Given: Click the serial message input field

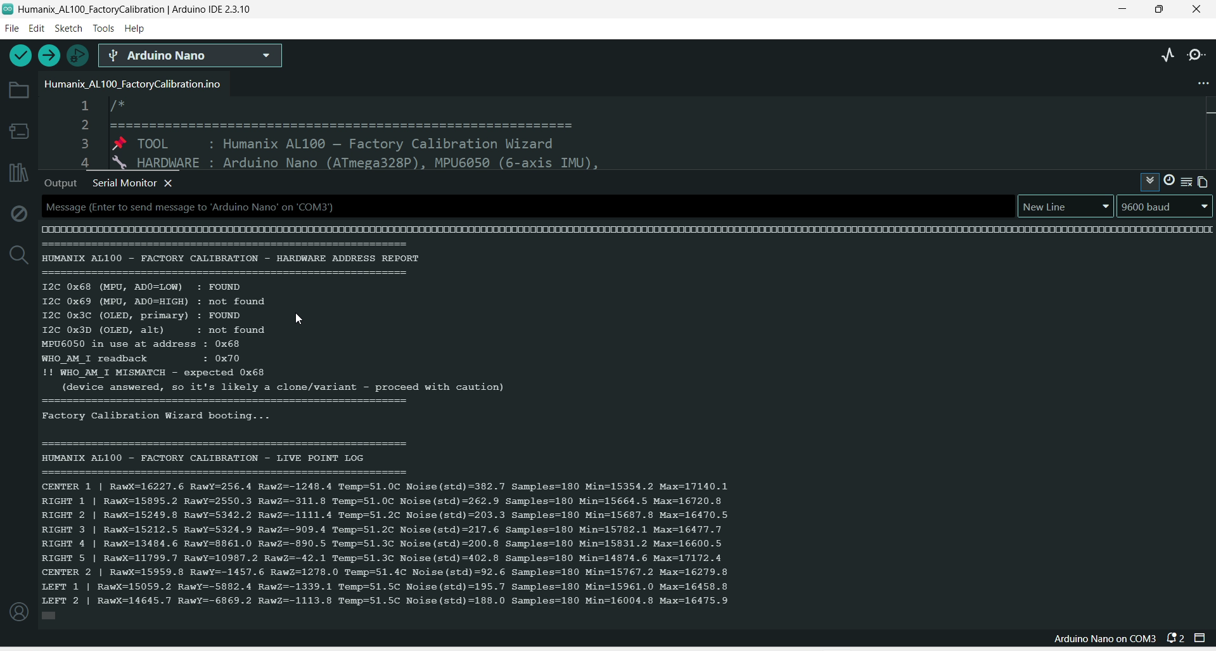Looking at the screenshot, I should click(x=528, y=207).
